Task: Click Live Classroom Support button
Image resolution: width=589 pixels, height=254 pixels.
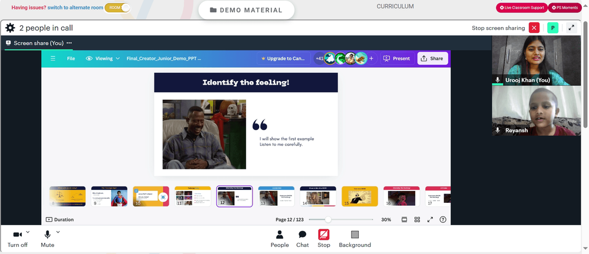Action: [522, 8]
